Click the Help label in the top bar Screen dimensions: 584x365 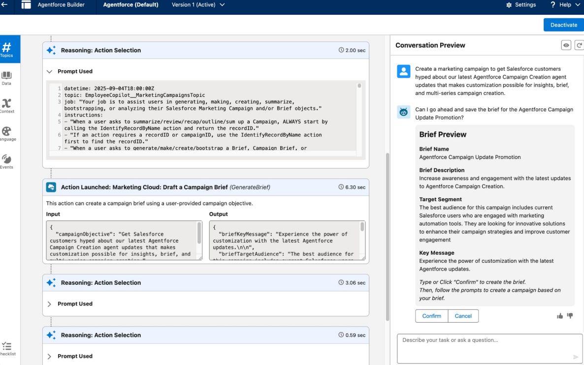click(565, 5)
